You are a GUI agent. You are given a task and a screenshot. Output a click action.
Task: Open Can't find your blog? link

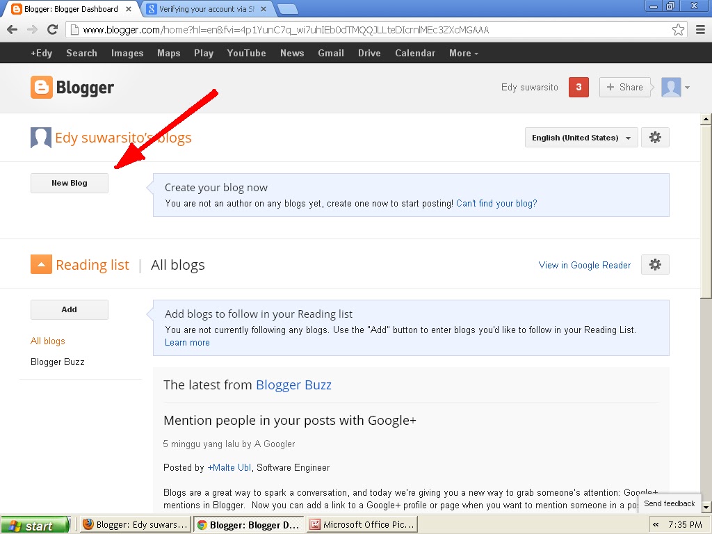pos(496,204)
